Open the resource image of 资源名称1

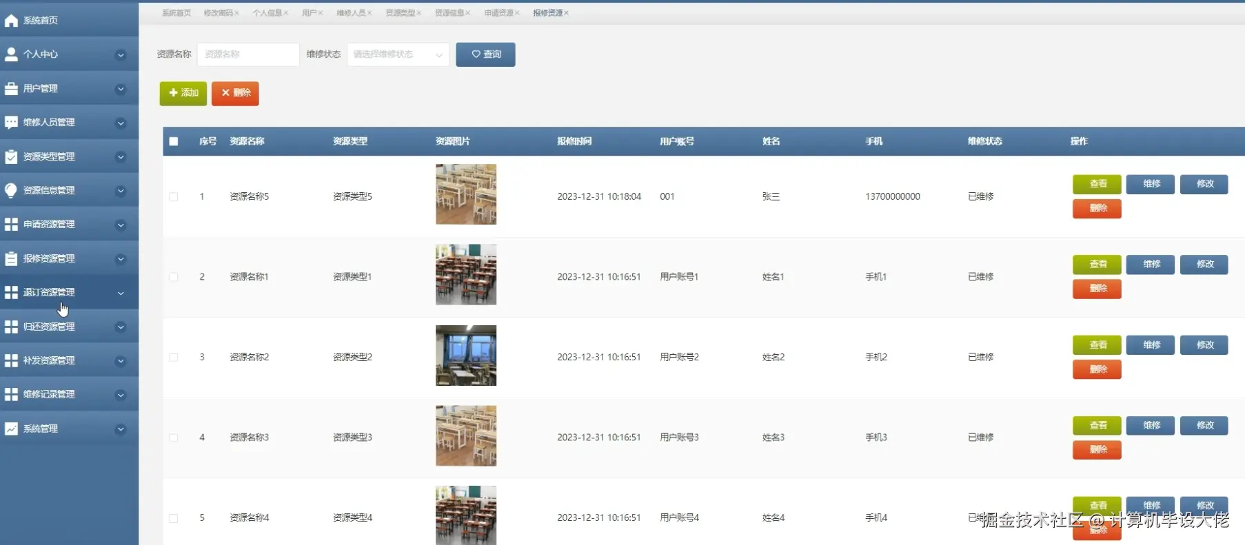tap(466, 275)
